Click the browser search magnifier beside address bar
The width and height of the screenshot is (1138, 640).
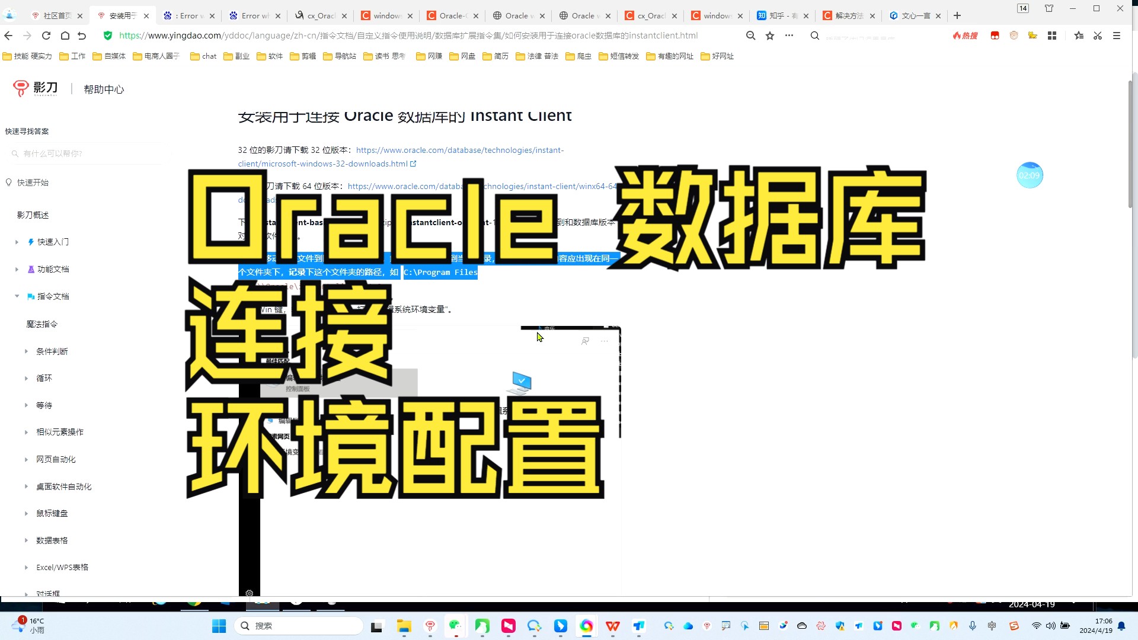[x=815, y=36]
